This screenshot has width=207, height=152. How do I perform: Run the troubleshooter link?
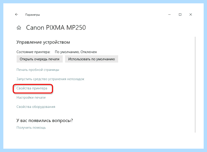pos(50,79)
